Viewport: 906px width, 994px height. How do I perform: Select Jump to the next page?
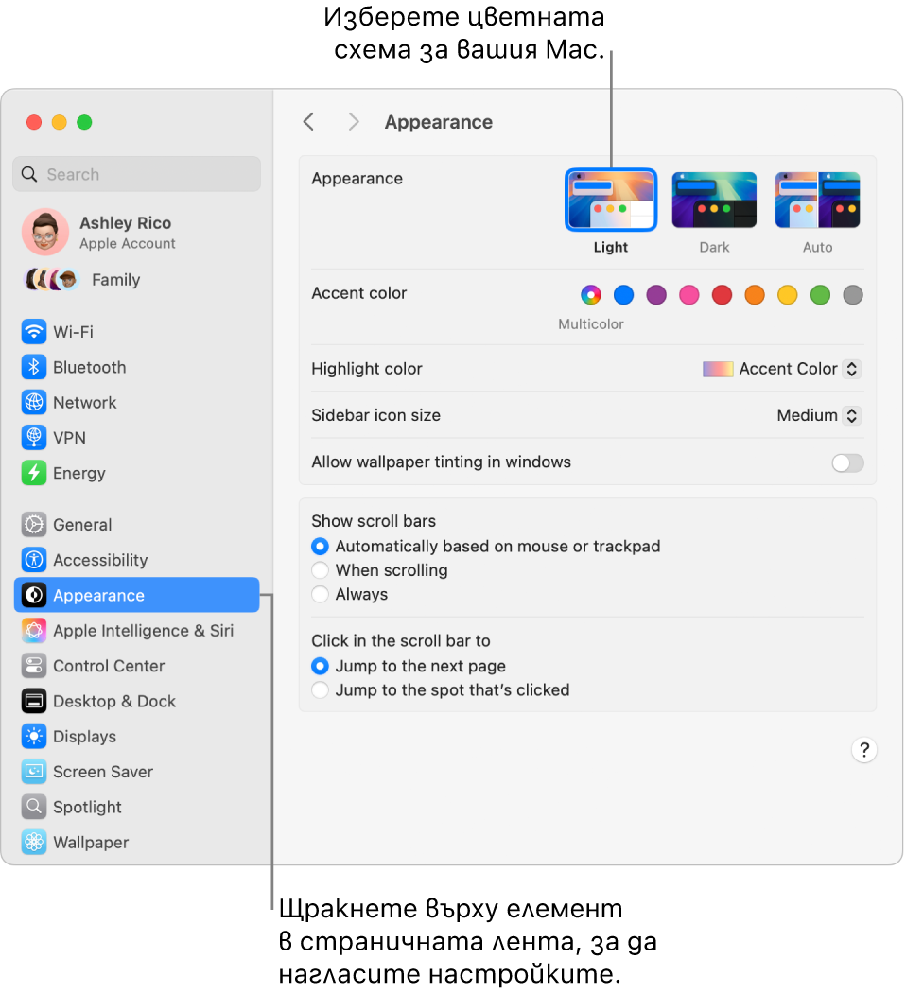(321, 666)
